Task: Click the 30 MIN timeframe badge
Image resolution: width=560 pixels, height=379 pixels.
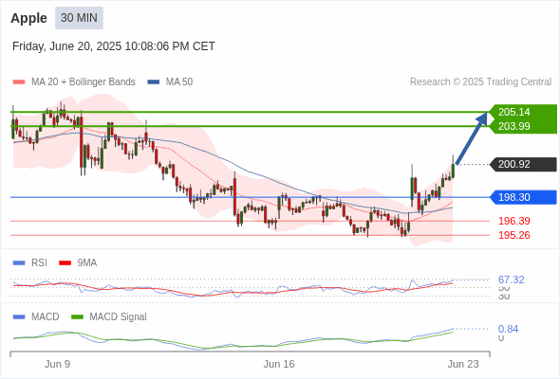Action: click(79, 18)
